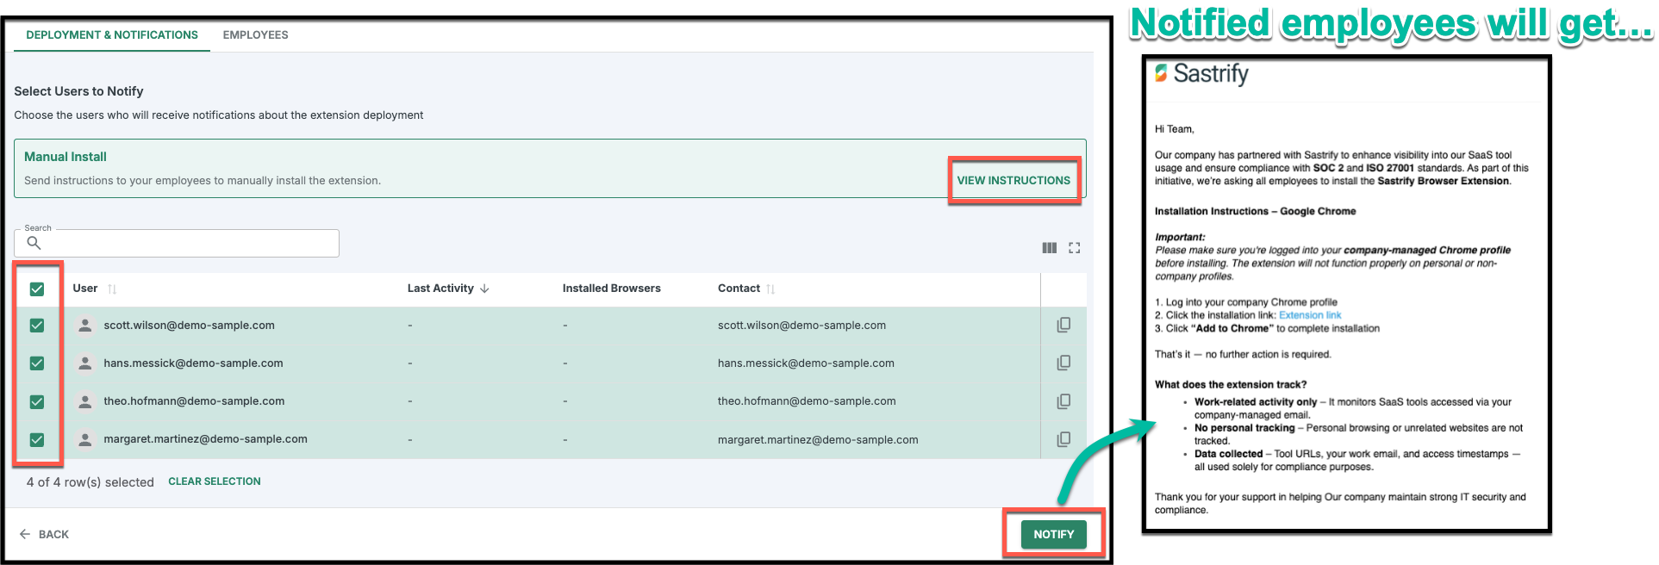The height and width of the screenshot is (565, 1659).
Task: Toggle full screen table icon
Action: tap(1075, 248)
